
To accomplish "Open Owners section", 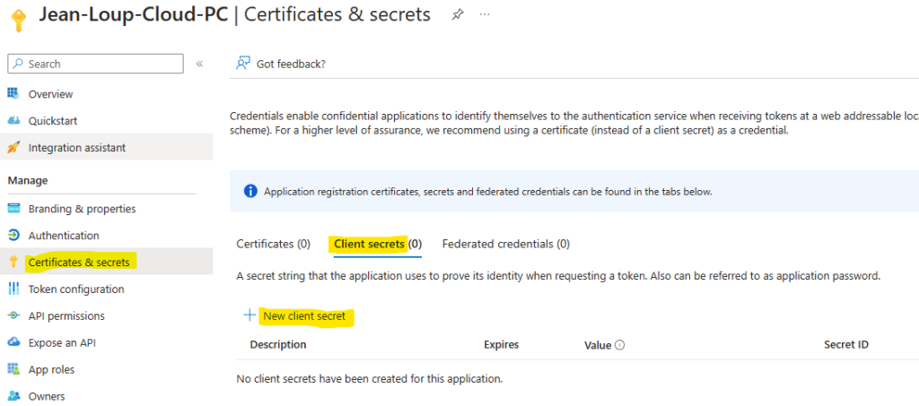I will coord(47,397).
